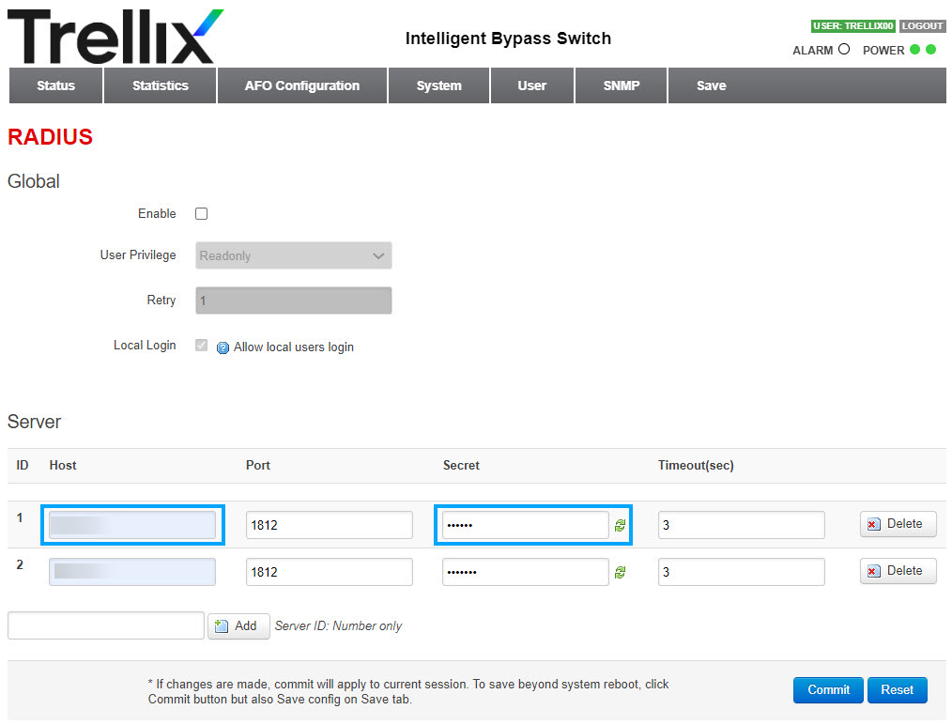Click the Secret column header

point(461,465)
